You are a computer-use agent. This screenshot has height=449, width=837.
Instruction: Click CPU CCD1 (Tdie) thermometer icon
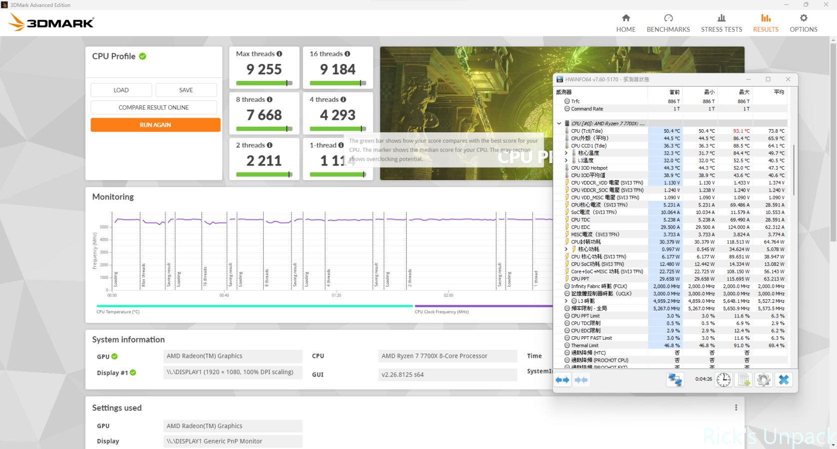coord(567,146)
